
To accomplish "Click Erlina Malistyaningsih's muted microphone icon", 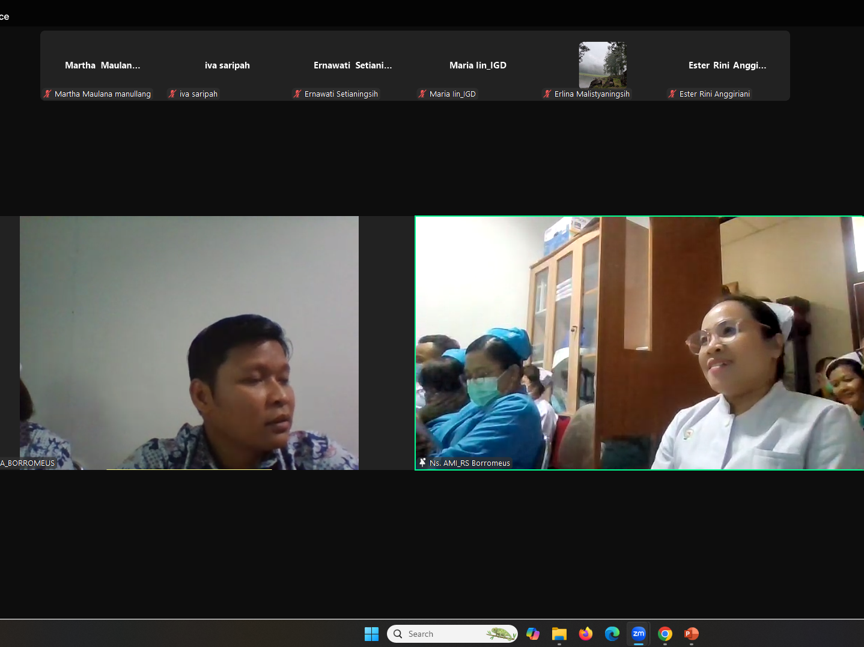I will (x=547, y=94).
